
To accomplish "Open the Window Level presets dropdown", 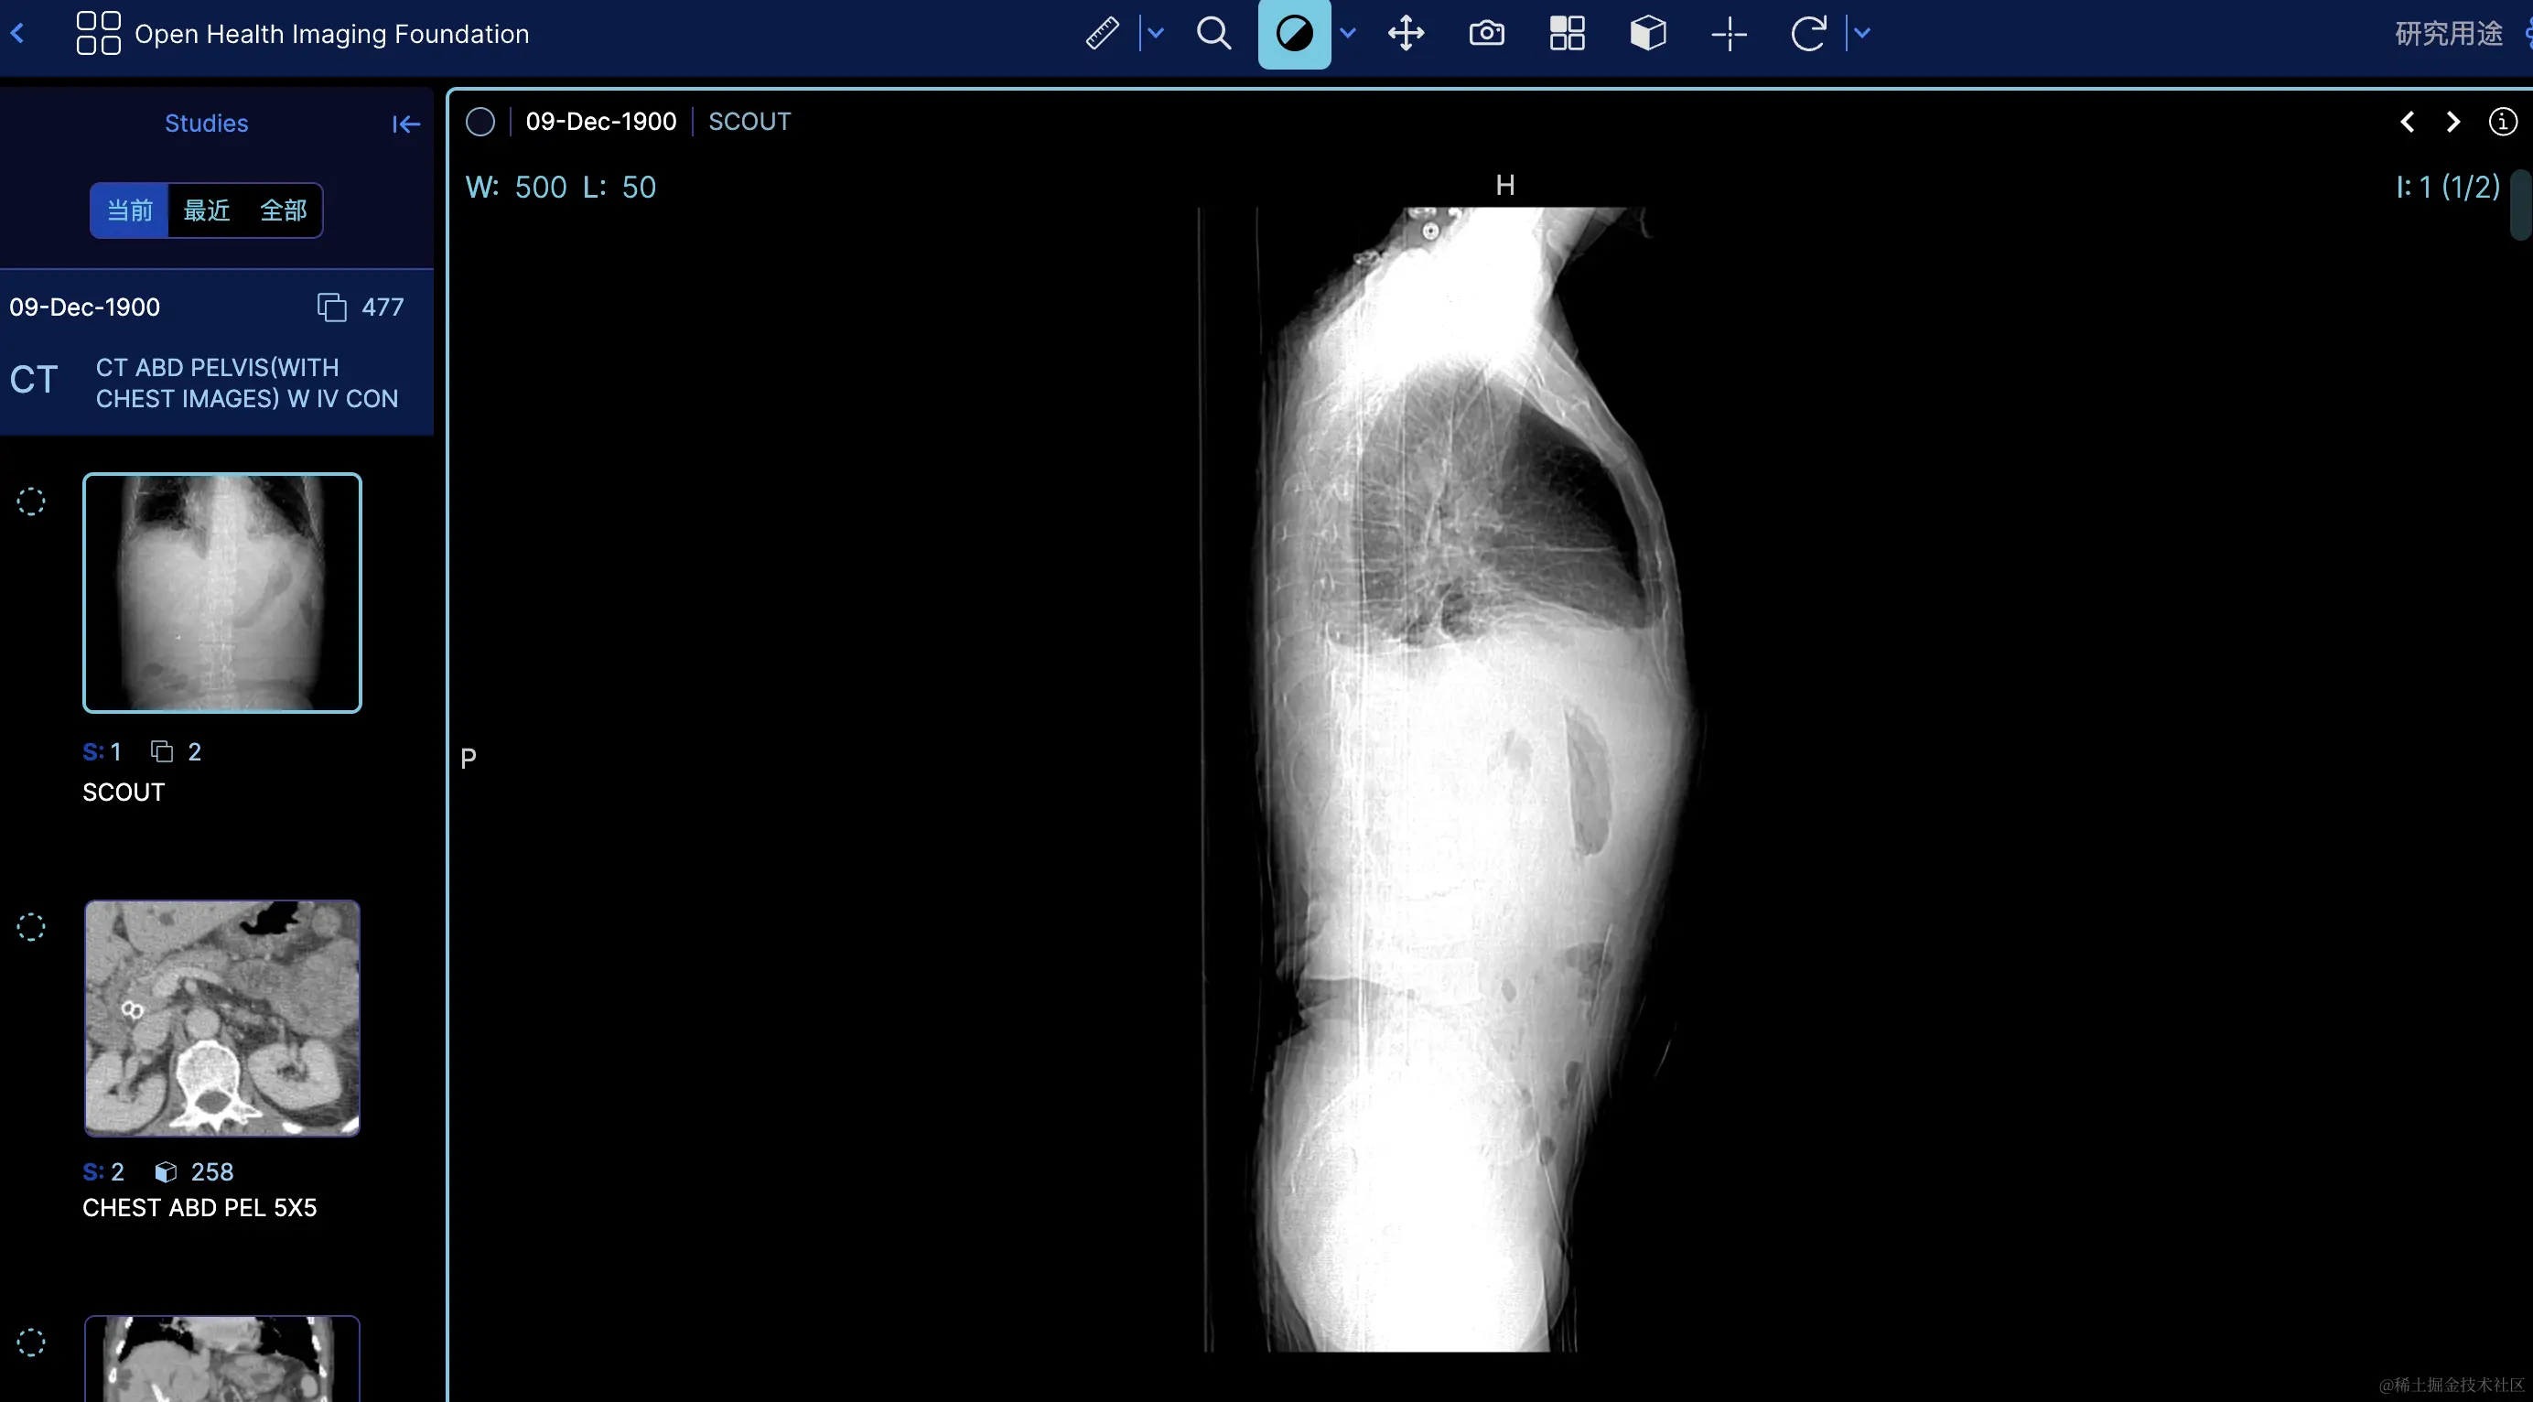I will pyautogui.click(x=1348, y=34).
